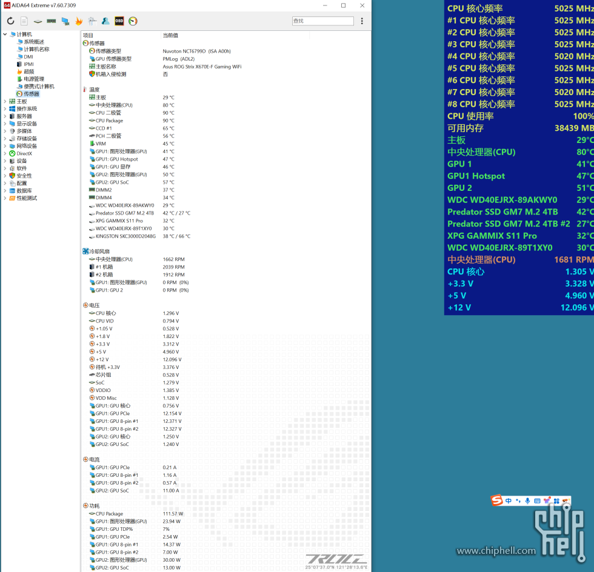
Task: Expand the 主板 tree node
Action: click(x=5, y=102)
